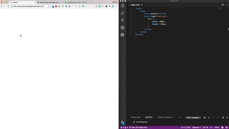Click the green square extension icon
This screenshot has height=129, width=229.
[99, 6]
